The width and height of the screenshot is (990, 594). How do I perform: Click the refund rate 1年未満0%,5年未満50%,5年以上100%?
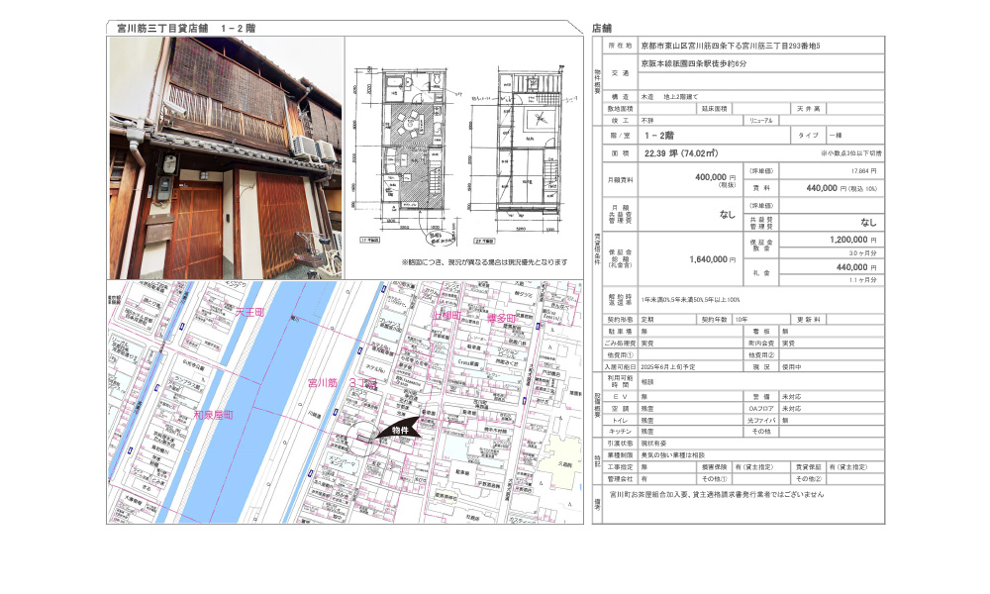tap(691, 300)
